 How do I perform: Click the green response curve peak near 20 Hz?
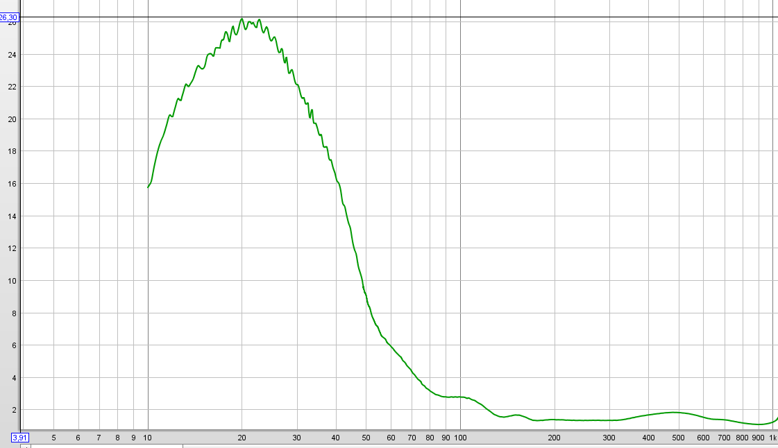point(242,19)
